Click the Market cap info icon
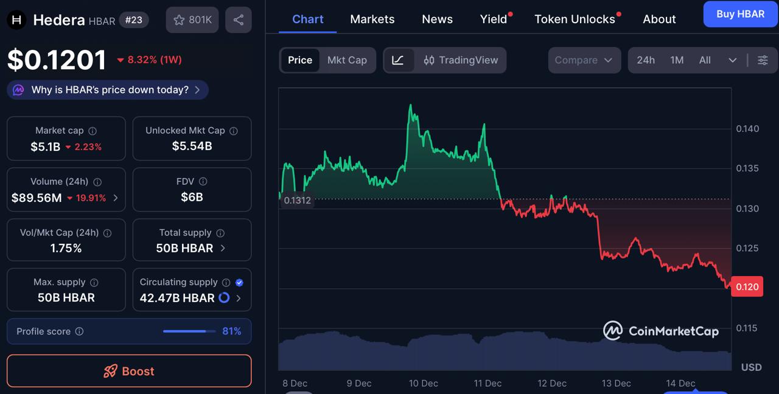 (93, 130)
